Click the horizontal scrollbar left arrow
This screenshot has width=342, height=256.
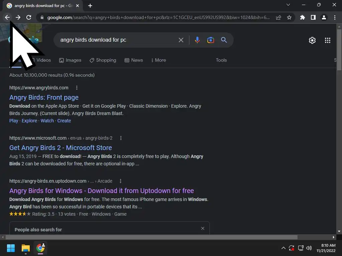pyautogui.click(x=3, y=237)
